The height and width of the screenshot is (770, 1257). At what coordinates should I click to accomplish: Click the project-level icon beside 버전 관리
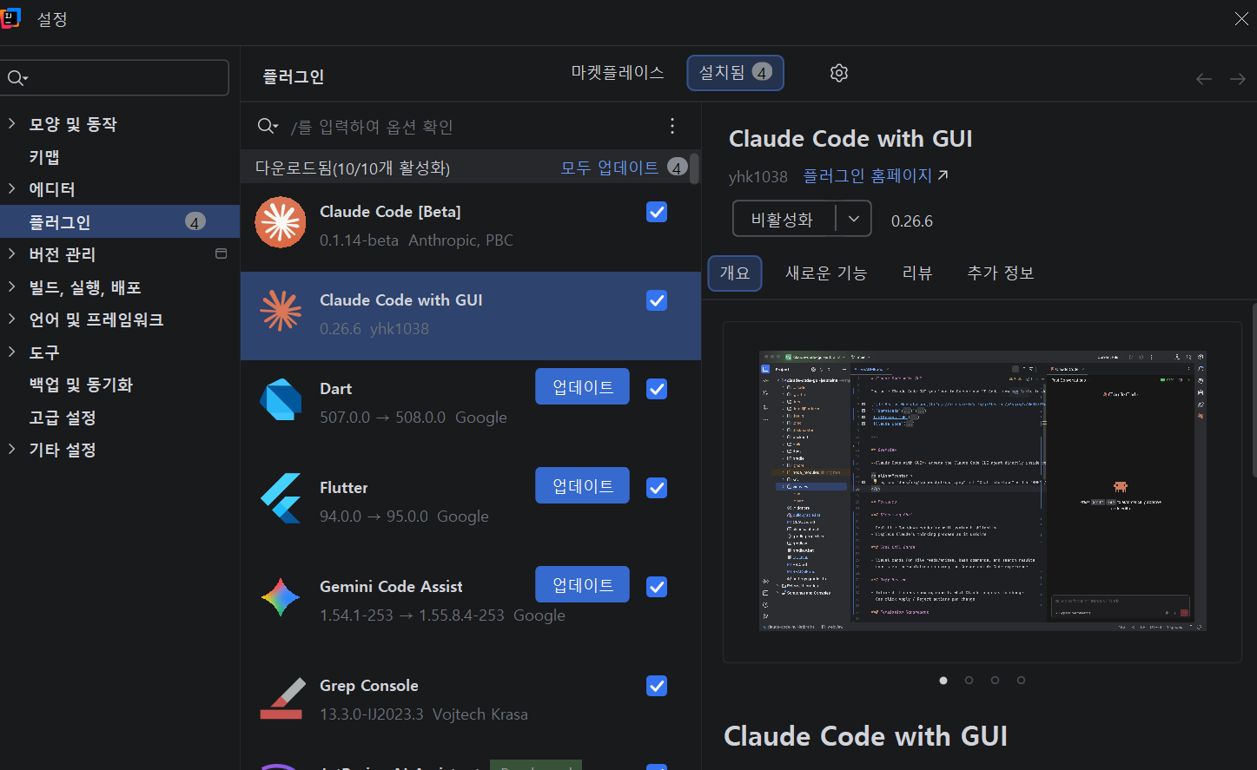click(221, 253)
